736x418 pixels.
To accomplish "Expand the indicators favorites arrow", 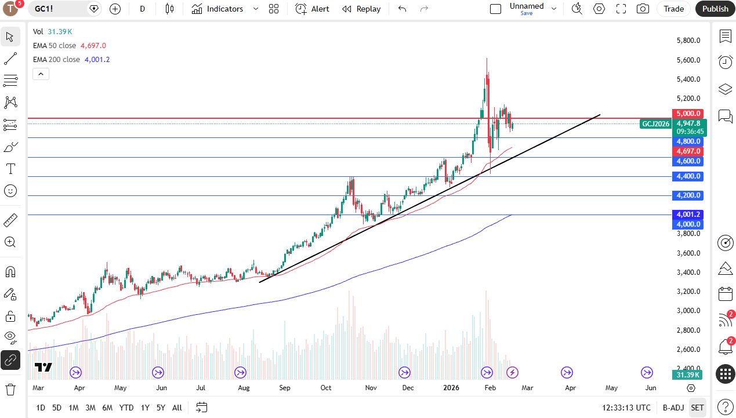I will coord(255,9).
